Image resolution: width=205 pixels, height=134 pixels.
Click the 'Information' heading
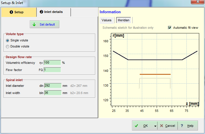click(x=110, y=12)
